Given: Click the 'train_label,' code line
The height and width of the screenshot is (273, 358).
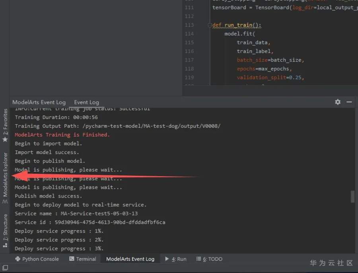Looking at the screenshot, I should click(255, 51).
